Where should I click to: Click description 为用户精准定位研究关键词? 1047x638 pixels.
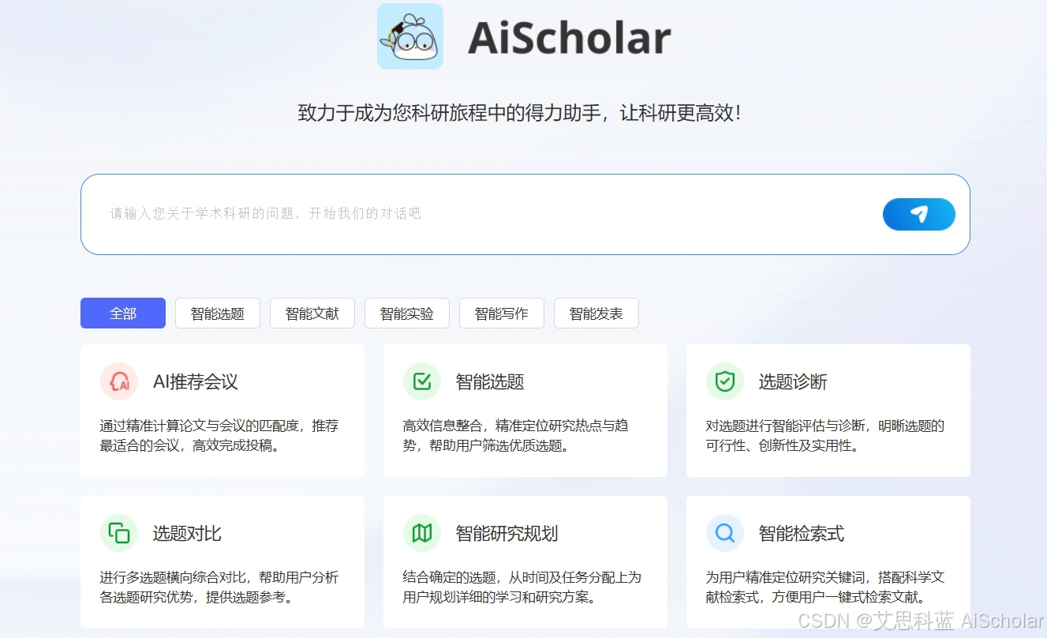(825, 587)
